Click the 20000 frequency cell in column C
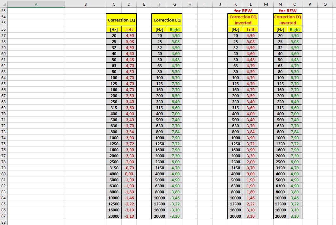This screenshot has width=336, height=225. pos(114,216)
